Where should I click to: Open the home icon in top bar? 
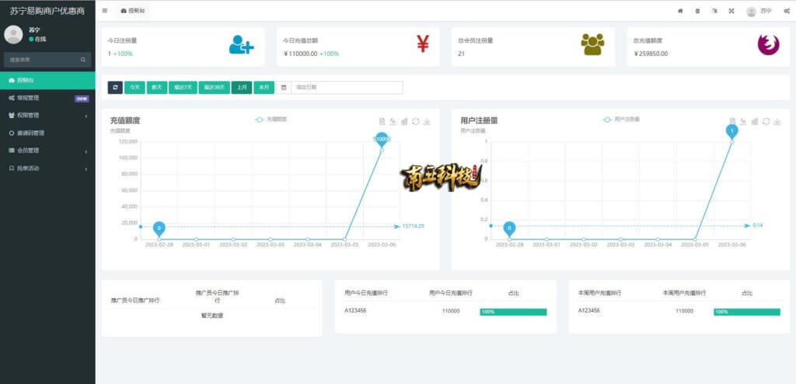680,11
